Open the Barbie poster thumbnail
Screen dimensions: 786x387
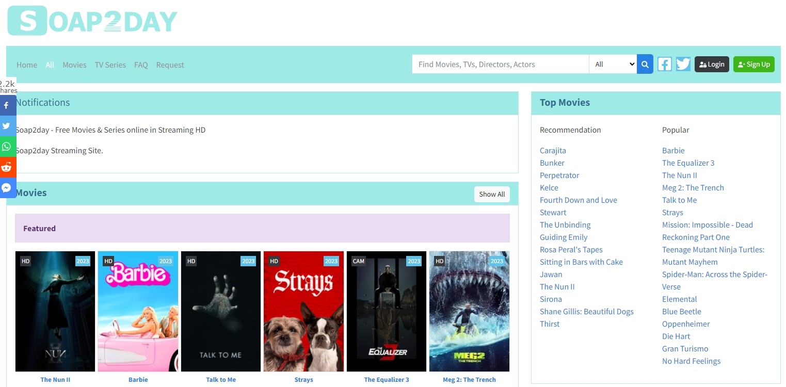pos(138,311)
